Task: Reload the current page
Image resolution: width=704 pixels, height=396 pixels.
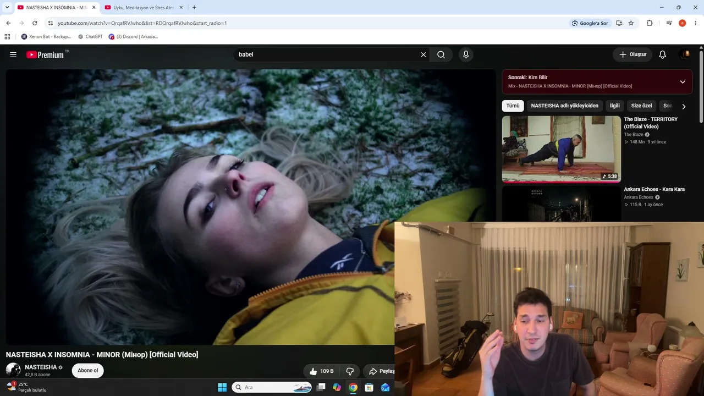Action: tap(35, 23)
